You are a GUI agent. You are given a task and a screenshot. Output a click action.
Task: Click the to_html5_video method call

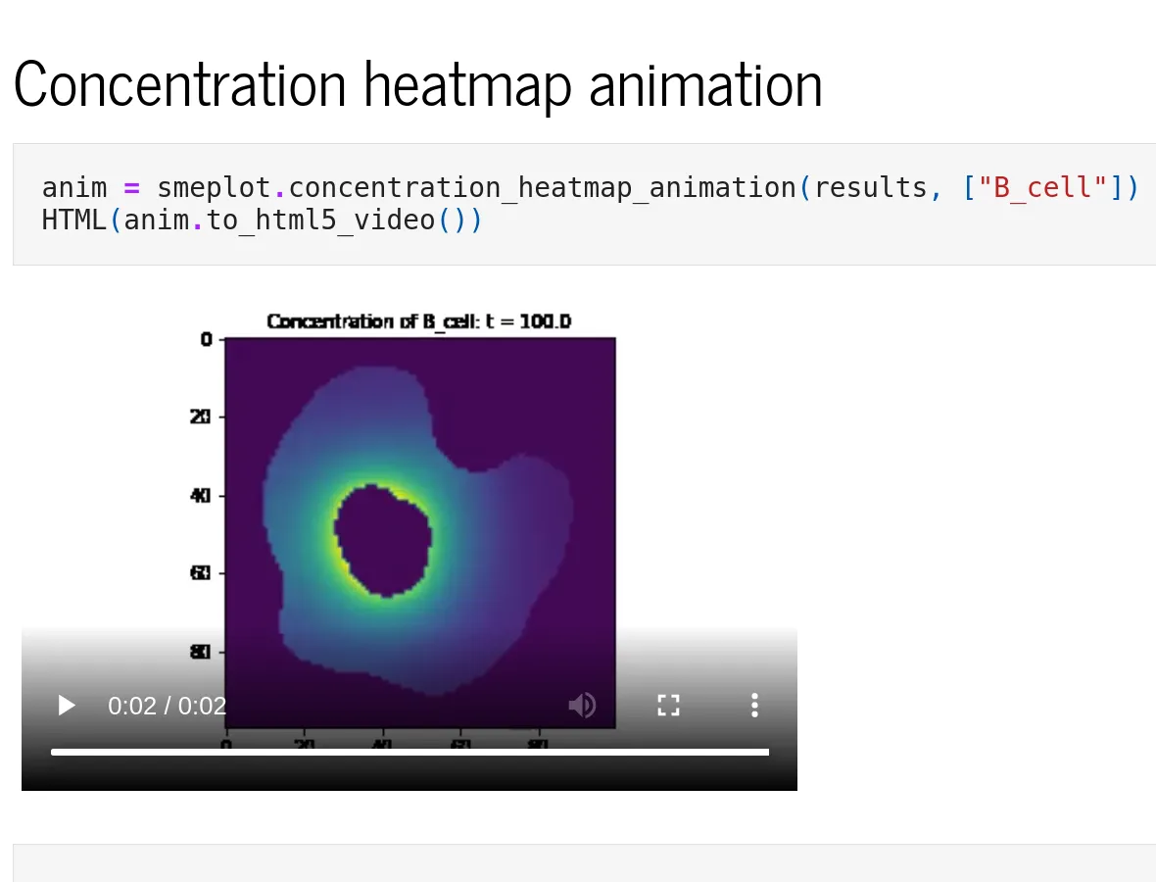320,220
